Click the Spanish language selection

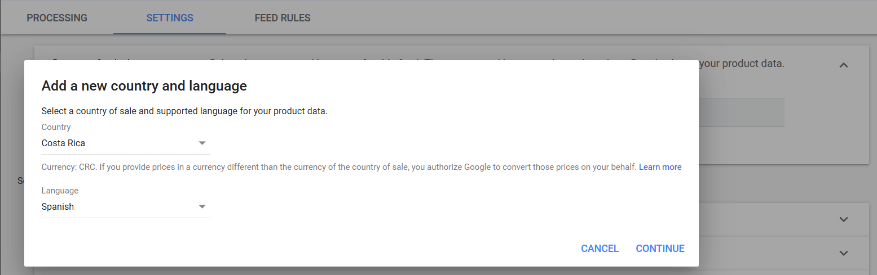58,207
